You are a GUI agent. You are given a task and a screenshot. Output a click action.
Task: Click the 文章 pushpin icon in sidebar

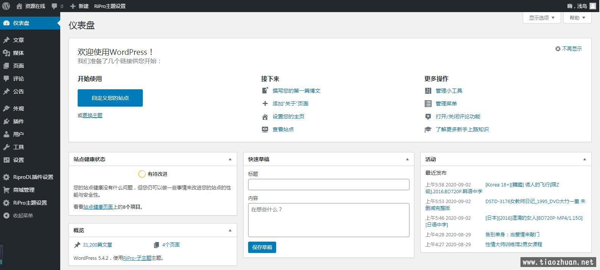tap(6, 40)
